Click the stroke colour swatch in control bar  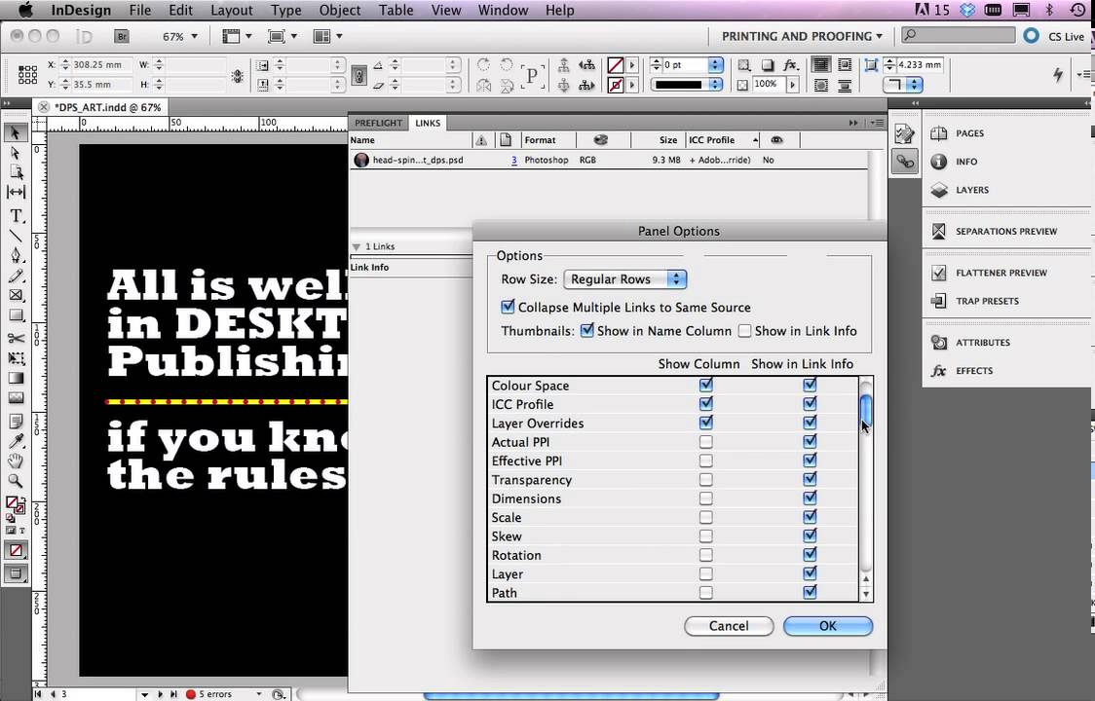(x=616, y=85)
